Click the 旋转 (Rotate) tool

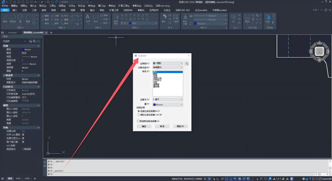click(55, 23)
